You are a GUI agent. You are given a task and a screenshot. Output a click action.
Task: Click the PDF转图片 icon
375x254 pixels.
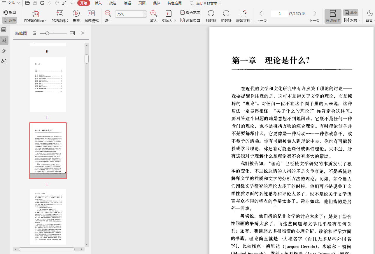[60, 14]
